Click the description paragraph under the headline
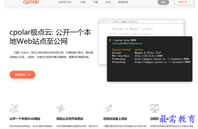The image size is (198, 129). pyautogui.click(x=51, y=55)
